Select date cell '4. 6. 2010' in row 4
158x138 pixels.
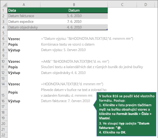[74, 27]
